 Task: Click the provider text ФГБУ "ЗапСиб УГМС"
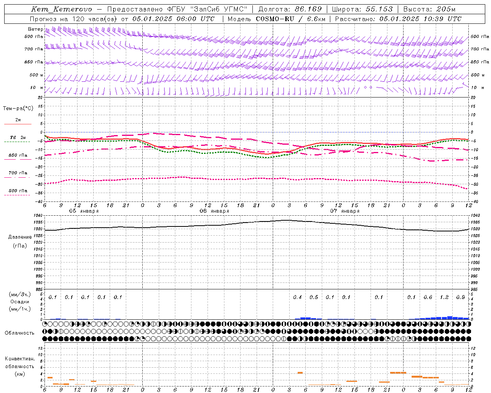click(x=208, y=9)
